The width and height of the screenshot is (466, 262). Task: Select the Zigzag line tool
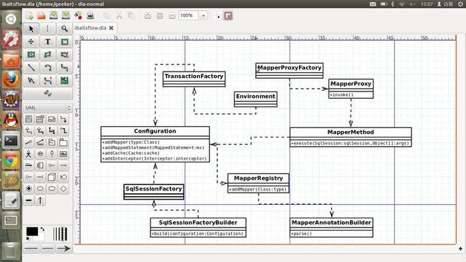click(65, 68)
